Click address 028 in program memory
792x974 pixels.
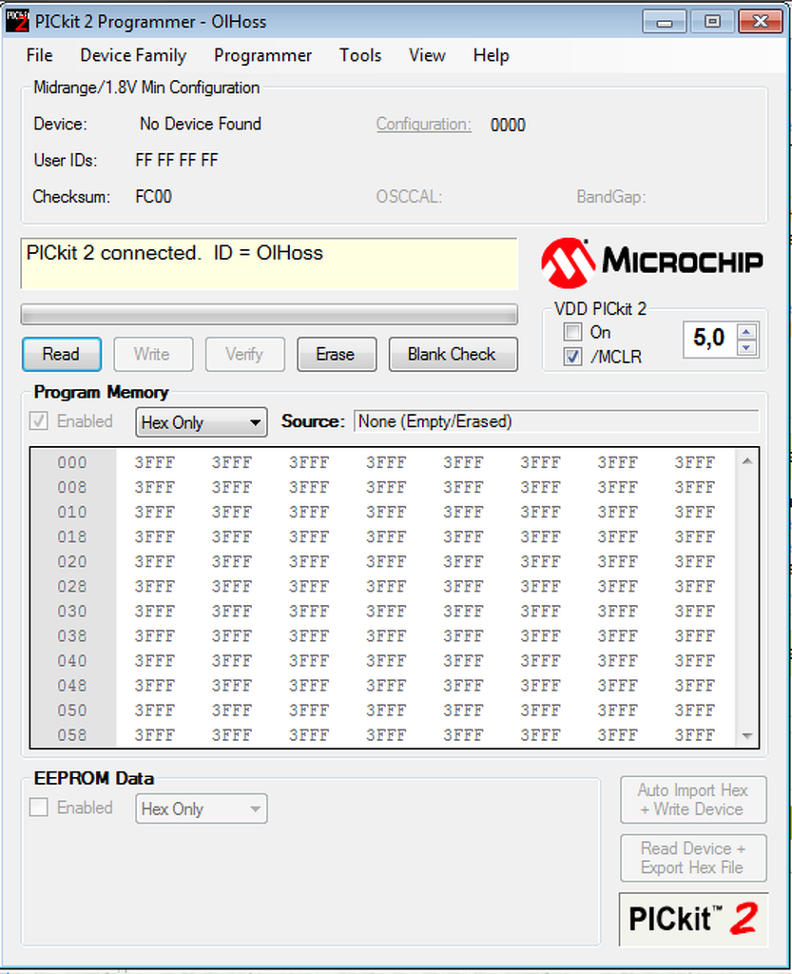click(72, 587)
